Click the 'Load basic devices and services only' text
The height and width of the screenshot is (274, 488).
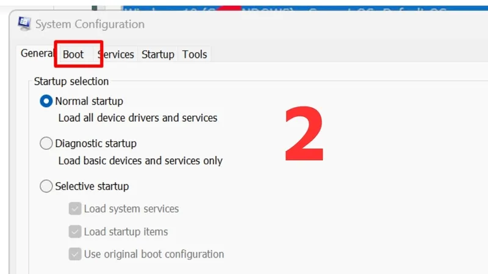pyautogui.click(x=140, y=161)
